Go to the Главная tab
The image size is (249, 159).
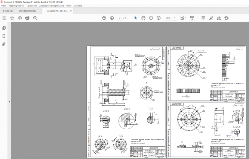[x=8, y=11]
